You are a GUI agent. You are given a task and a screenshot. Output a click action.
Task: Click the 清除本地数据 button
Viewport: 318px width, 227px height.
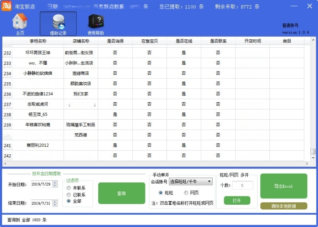tap(283, 206)
